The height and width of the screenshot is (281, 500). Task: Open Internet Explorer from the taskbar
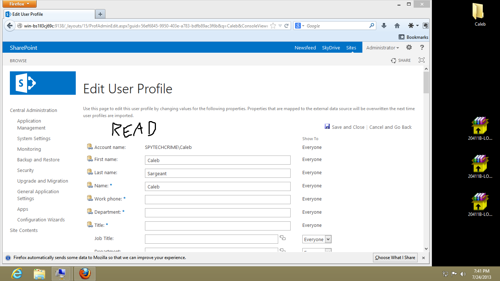click(x=16, y=273)
